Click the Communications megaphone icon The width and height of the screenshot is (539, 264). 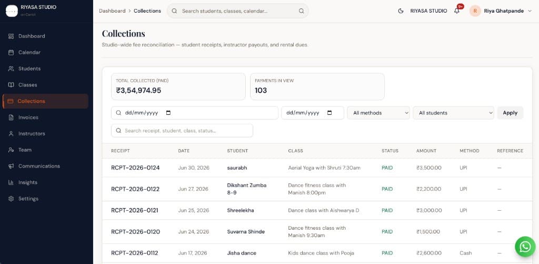tap(11, 166)
